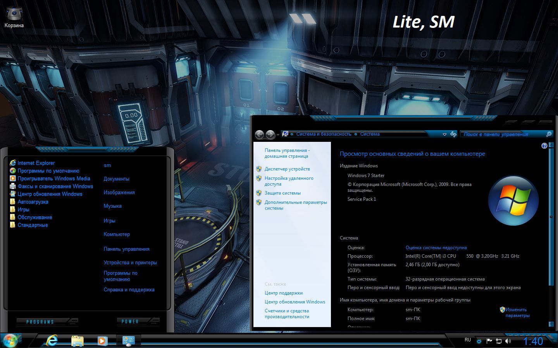The image size is (558, 348).
Task: Open Центр поддержки link
Action: (284, 293)
